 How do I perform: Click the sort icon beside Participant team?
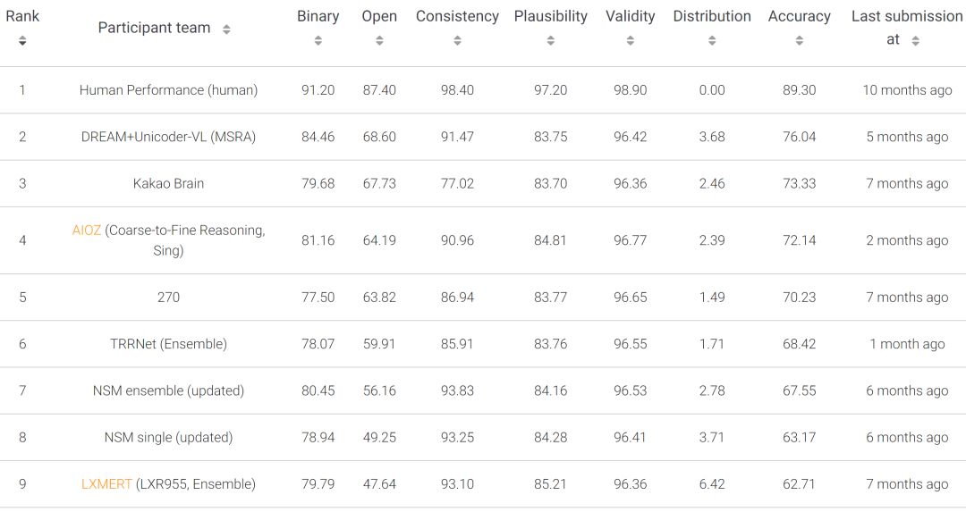point(226,29)
